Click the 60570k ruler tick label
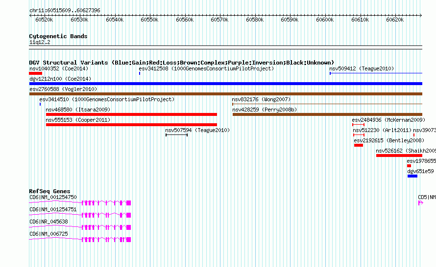Screen dimensions: 436x267 coord(219,20)
